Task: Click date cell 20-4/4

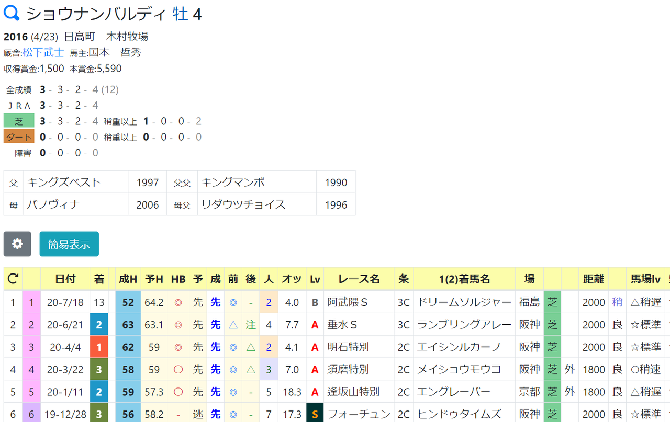Action: 65,347
